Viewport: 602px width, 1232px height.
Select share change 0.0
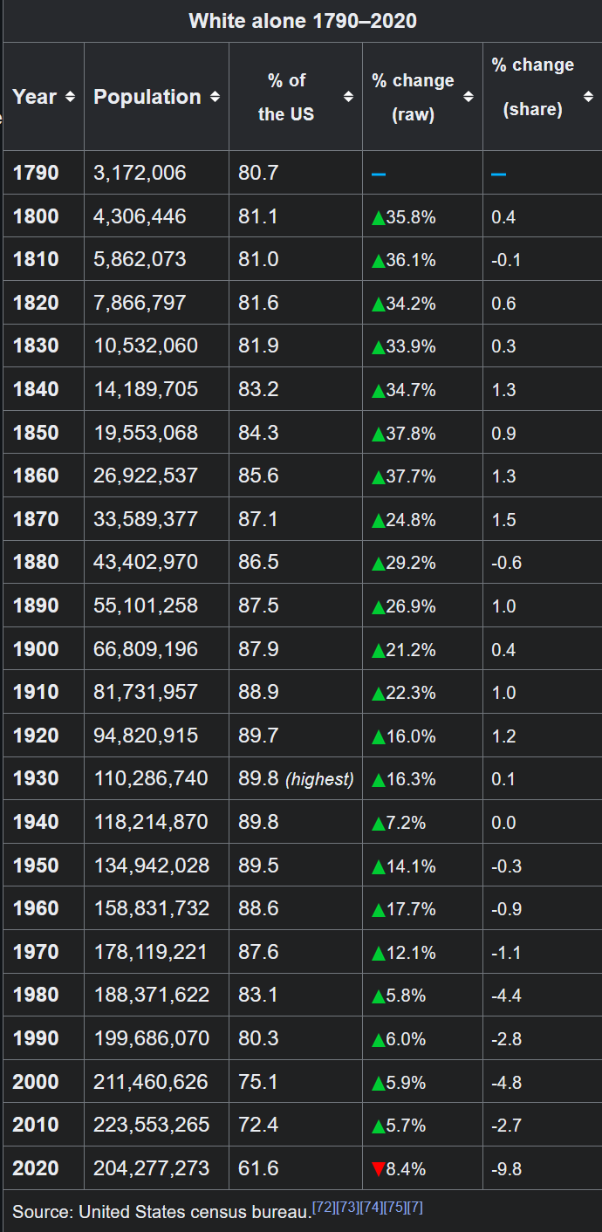(x=504, y=822)
